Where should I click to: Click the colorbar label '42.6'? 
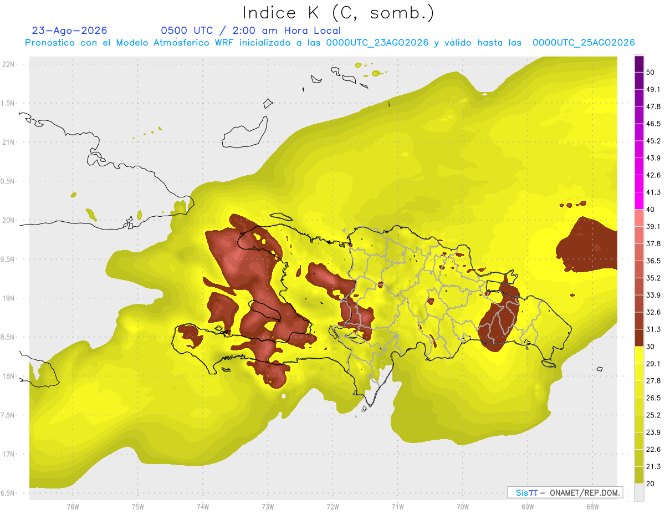pos(653,175)
